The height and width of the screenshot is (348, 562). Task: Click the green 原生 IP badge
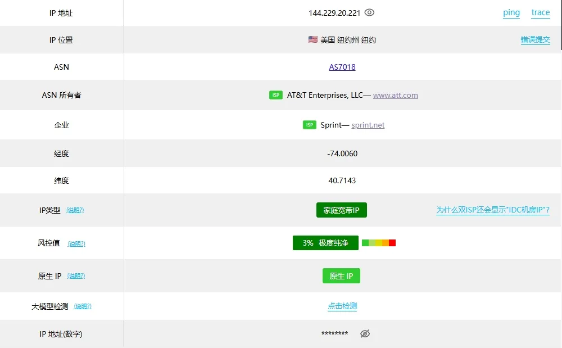pyautogui.click(x=341, y=276)
